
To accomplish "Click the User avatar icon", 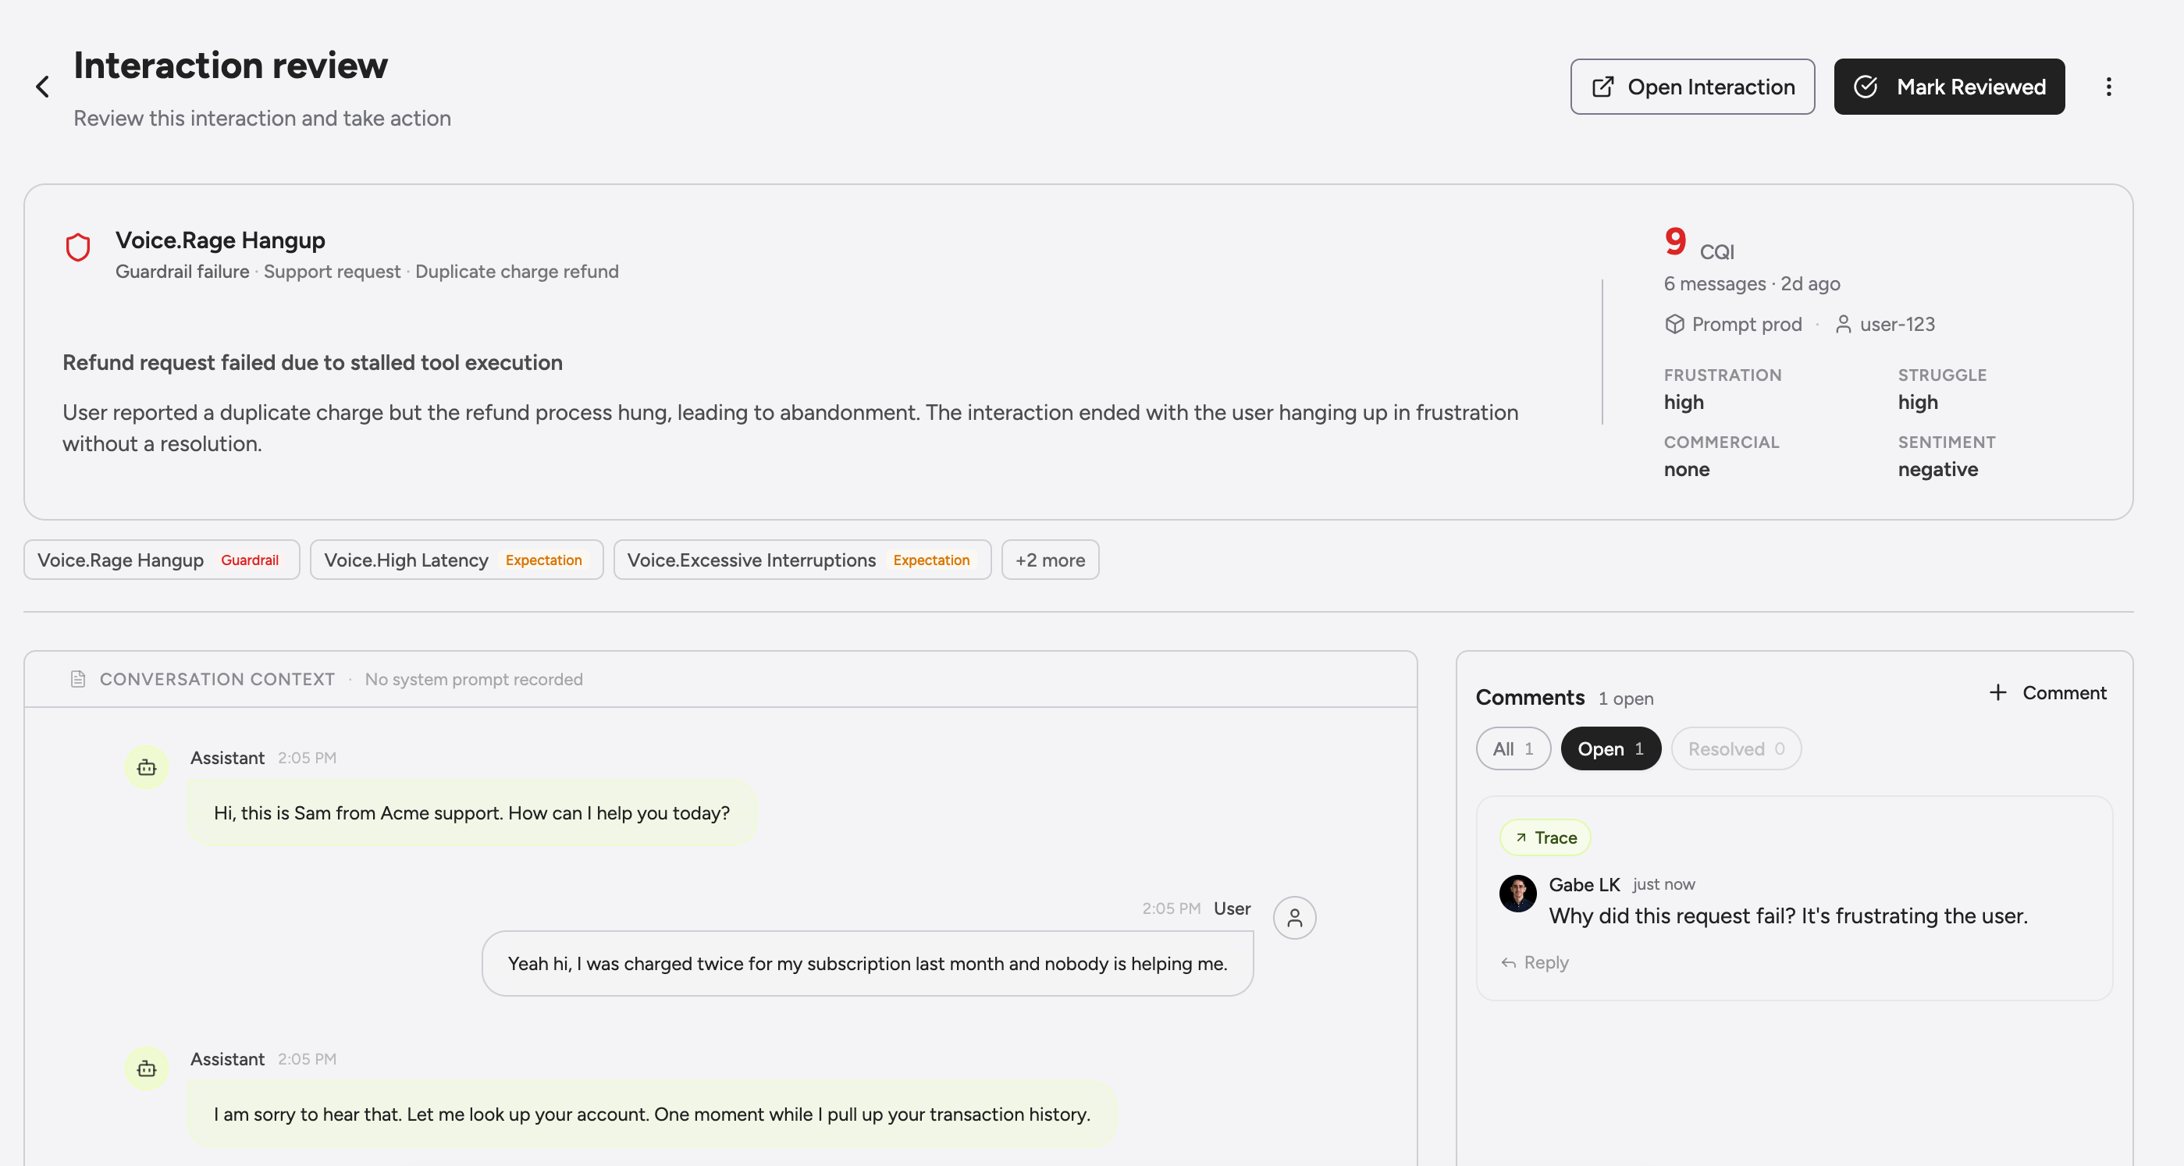I will tap(1294, 918).
